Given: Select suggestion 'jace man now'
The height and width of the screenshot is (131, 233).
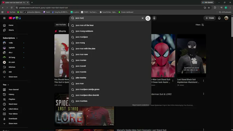Looking at the screenshot, I should pyautogui.click(x=110, y=55).
